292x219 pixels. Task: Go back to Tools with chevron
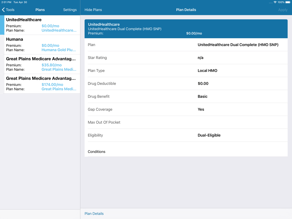coord(8,10)
